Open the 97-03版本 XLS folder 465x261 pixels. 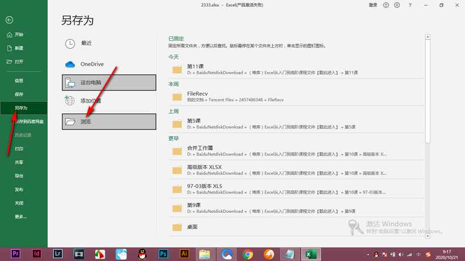point(297,189)
